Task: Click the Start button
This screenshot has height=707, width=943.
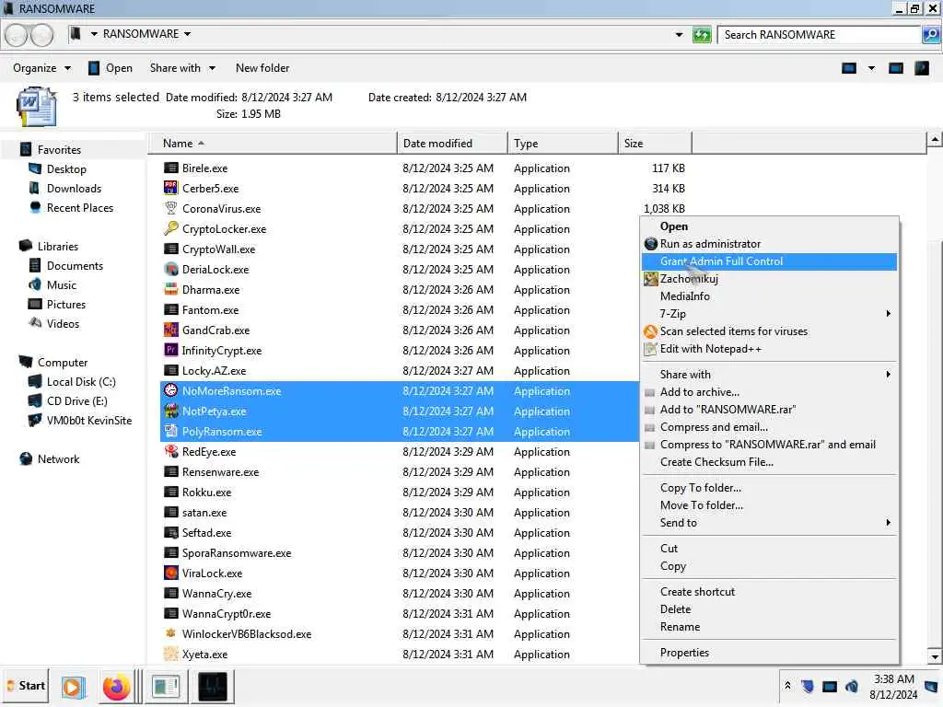Action: (26, 686)
